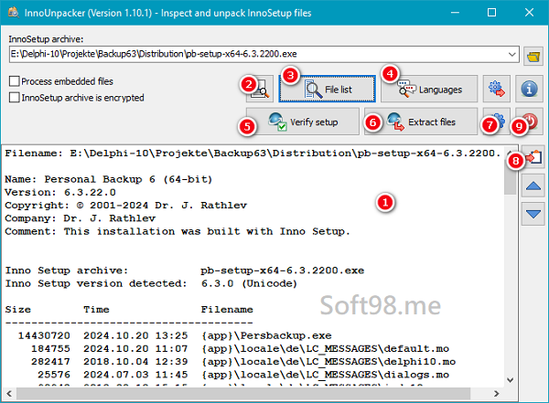Screen dimensions: 549x403
Task: Click text "Name: Personal Backup 6 (64-bit)"
Action: 109,179
